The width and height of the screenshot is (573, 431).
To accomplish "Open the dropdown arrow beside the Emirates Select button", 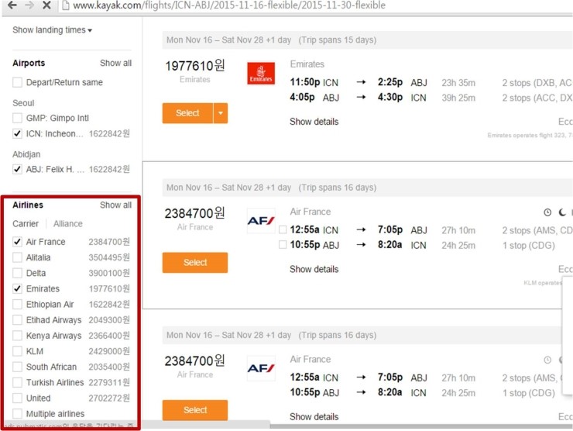I will (x=221, y=113).
